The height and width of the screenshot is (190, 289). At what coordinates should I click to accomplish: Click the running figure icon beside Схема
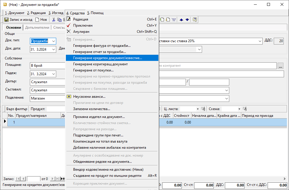[245, 109]
